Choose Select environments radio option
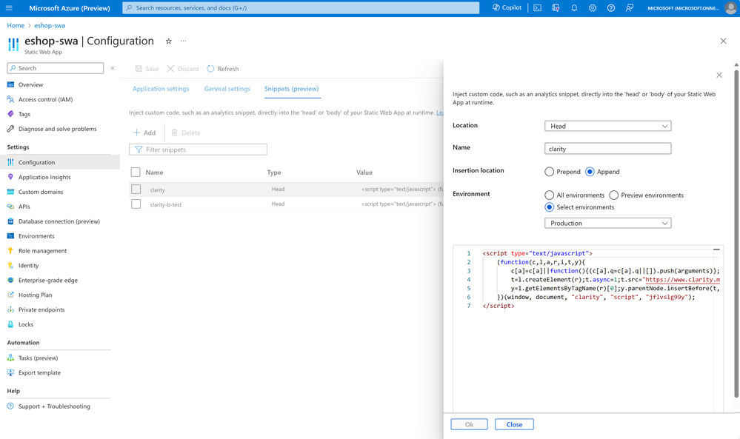 click(550, 207)
